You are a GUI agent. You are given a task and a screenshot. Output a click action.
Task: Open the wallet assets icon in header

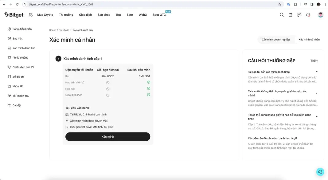tap(290, 15)
